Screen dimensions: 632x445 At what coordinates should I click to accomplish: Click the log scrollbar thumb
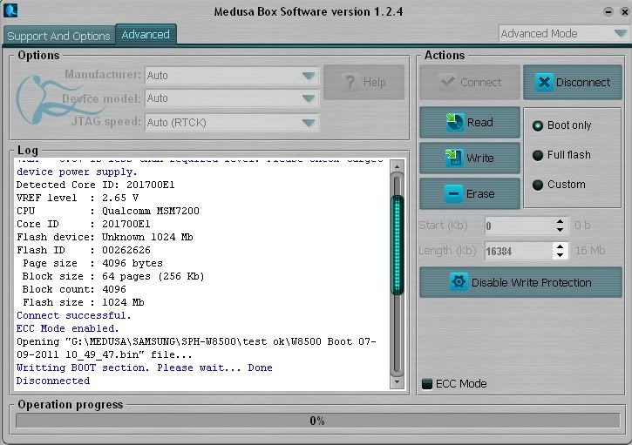pyautogui.click(x=397, y=246)
